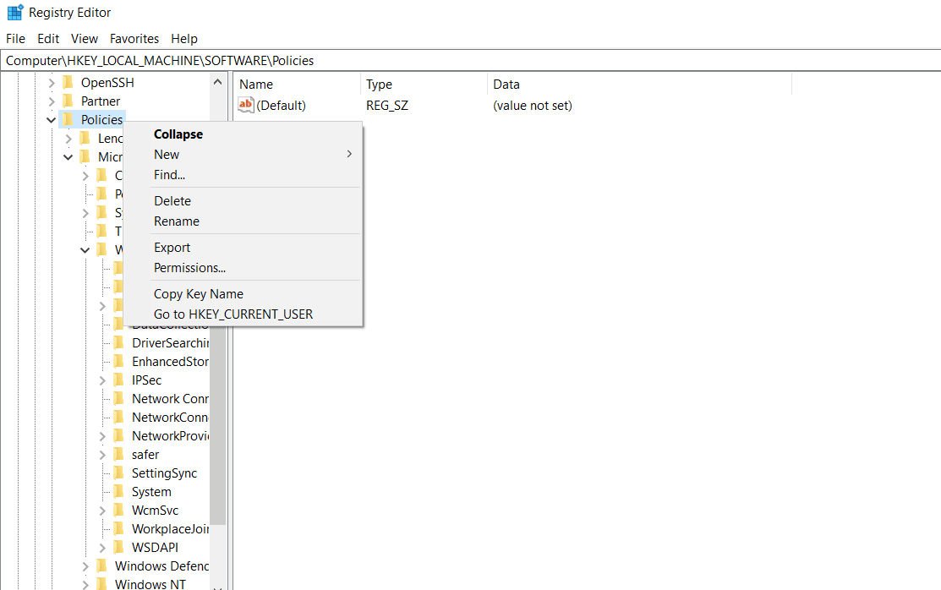Image resolution: width=941 pixels, height=590 pixels.
Task: Click the Registry Editor title bar icon
Action: [x=14, y=13]
